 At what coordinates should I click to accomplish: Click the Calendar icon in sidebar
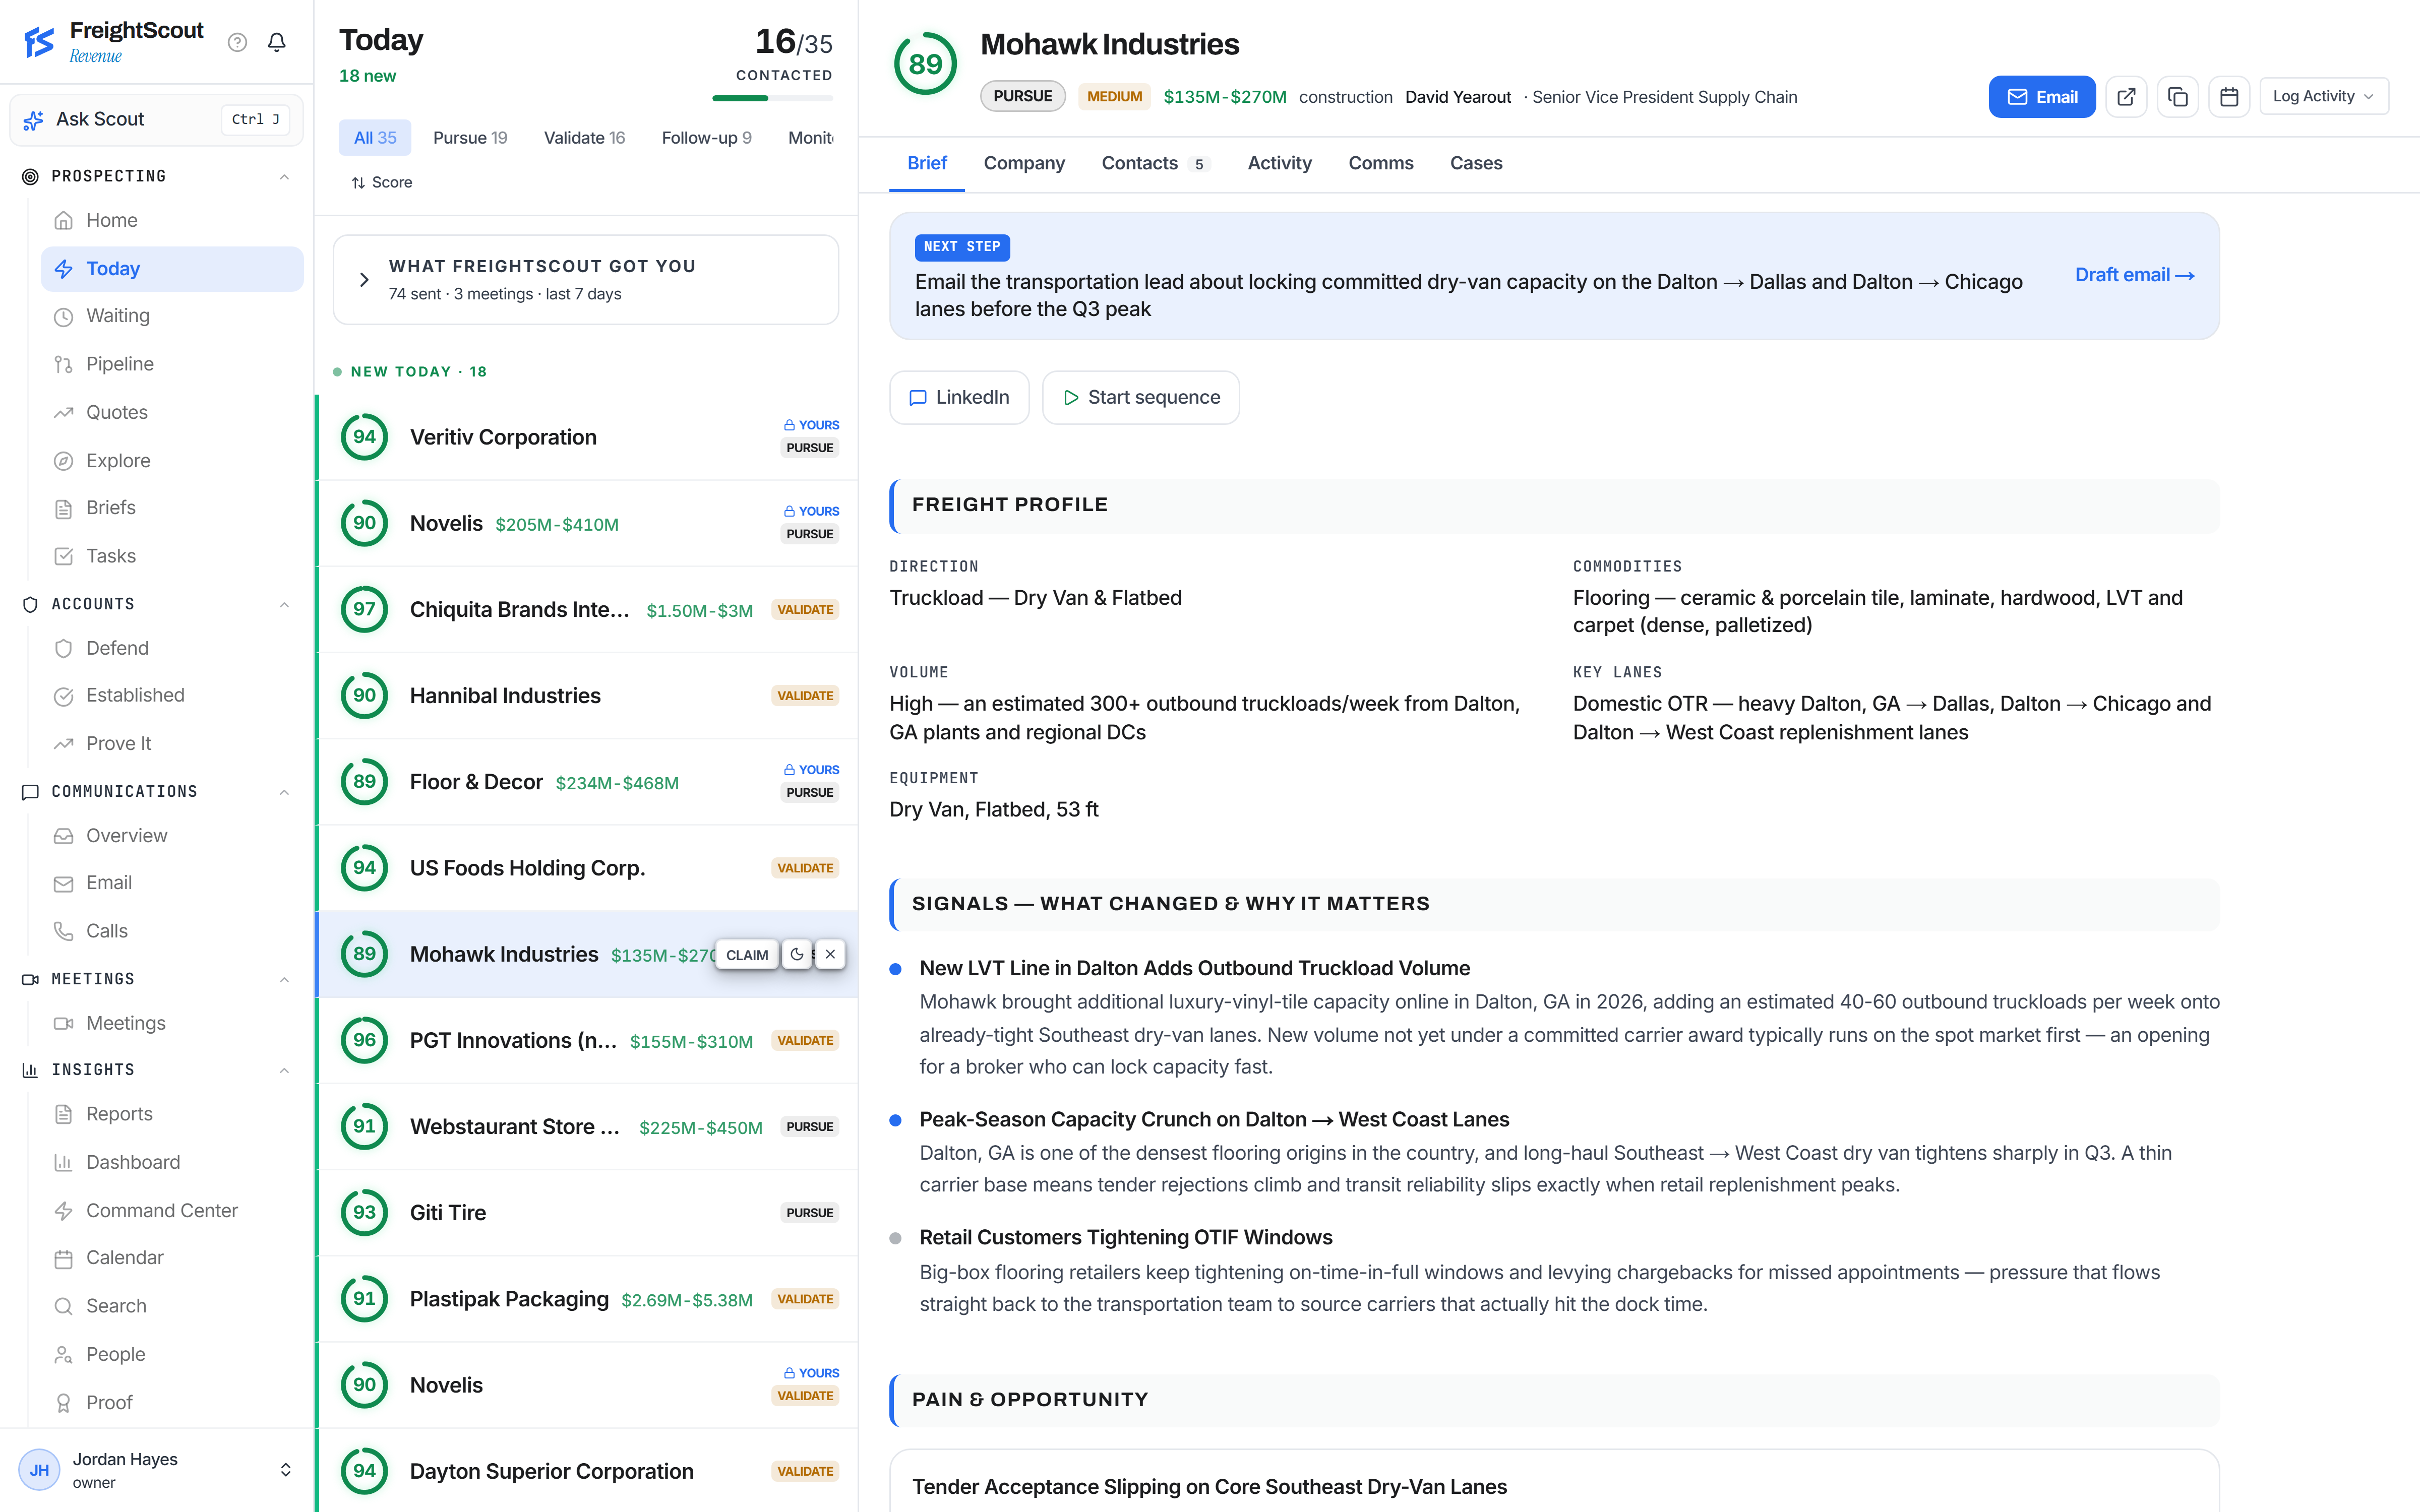[63, 1258]
